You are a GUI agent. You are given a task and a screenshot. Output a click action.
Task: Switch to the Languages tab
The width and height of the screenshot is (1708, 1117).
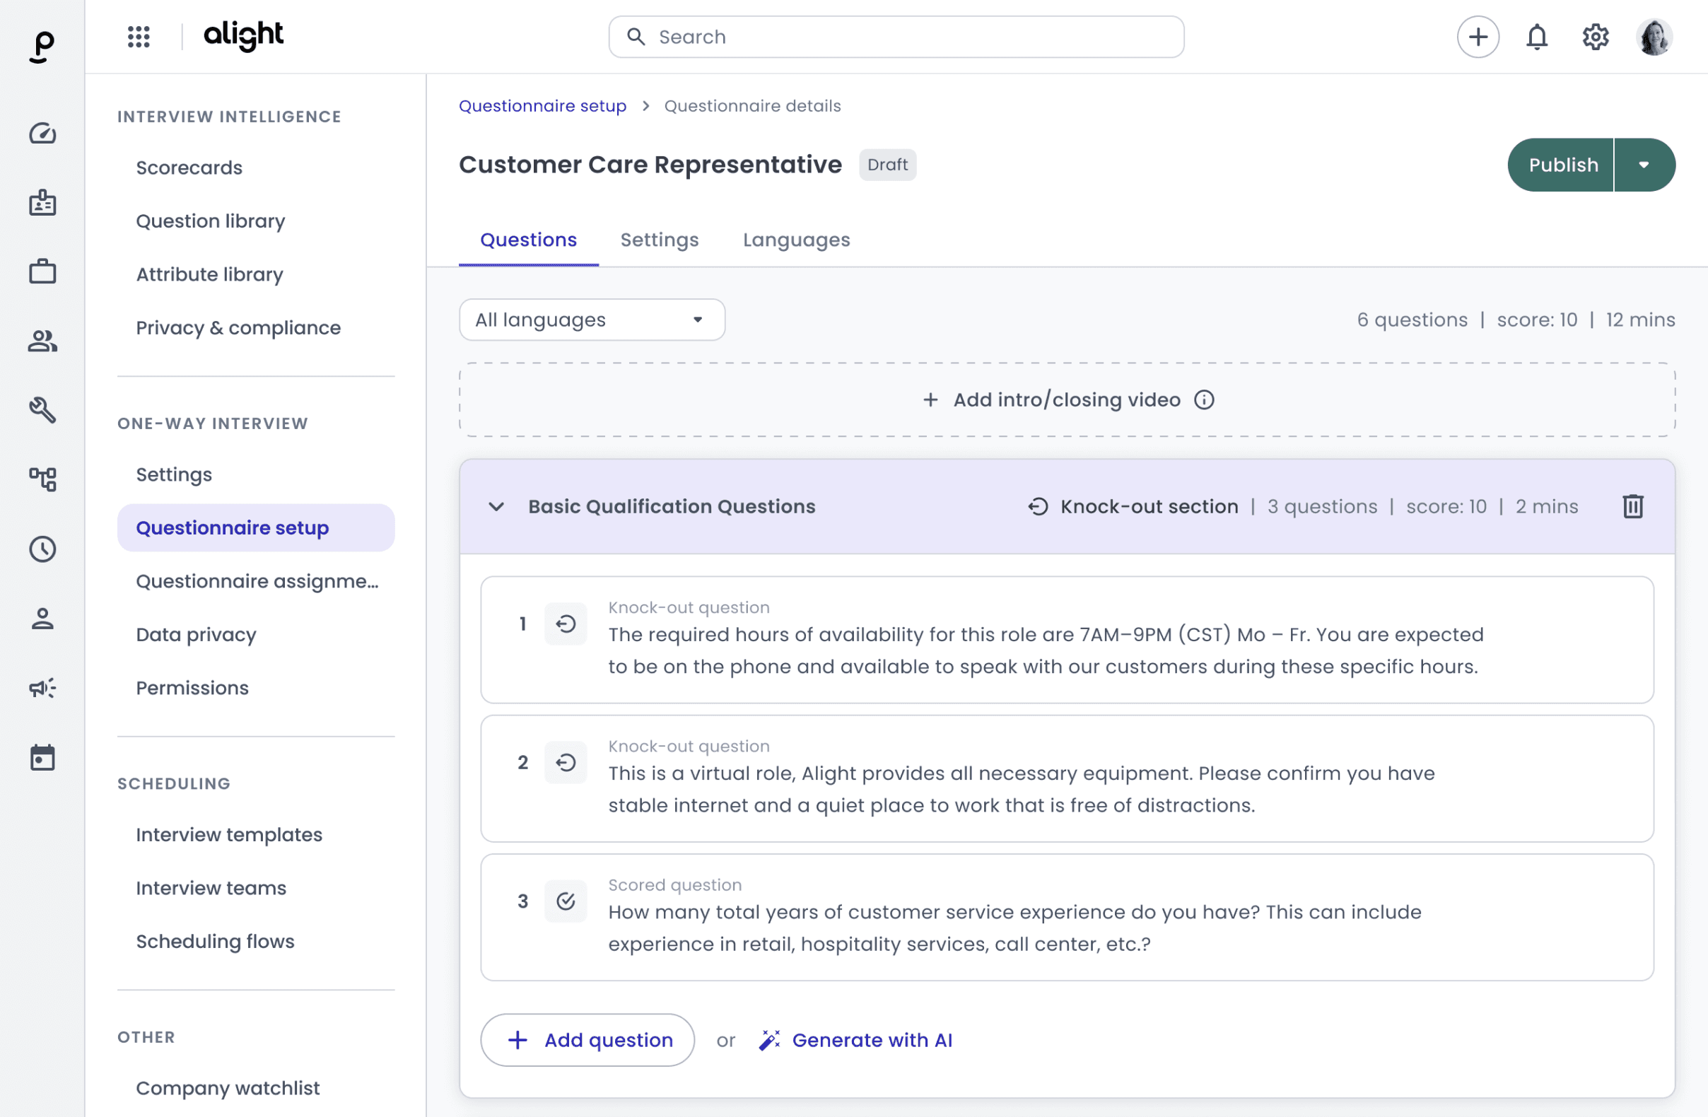click(x=796, y=240)
